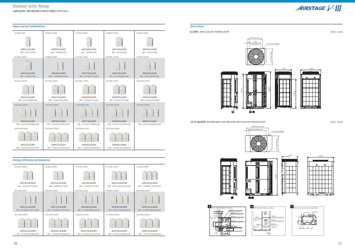The height and width of the screenshot is (251, 355).
Task: Click the 8,10HP top-view fan drawing
Action: click(255, 56)
